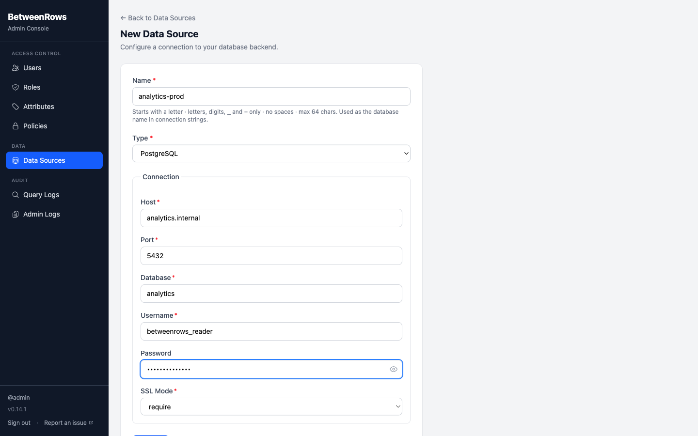Switch to Query Logs in Audit section
This screenshot has width=698, height=436.
pos(41,195)
